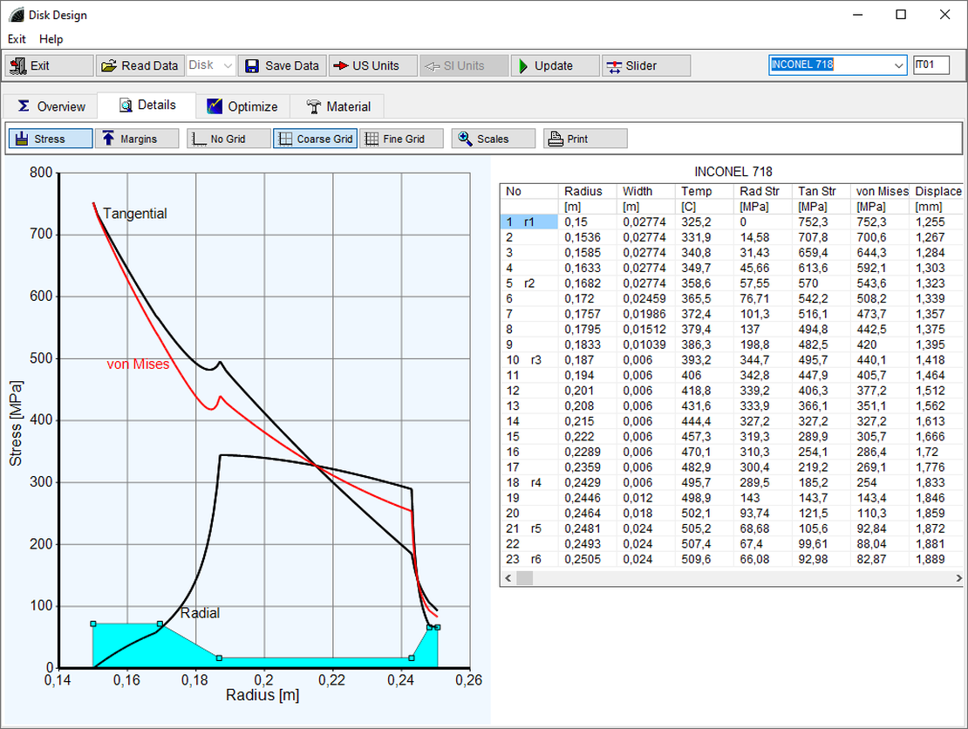Toggle the Stress plot view
The height and width of the screenshot is (729, 968).
point(51,139)
